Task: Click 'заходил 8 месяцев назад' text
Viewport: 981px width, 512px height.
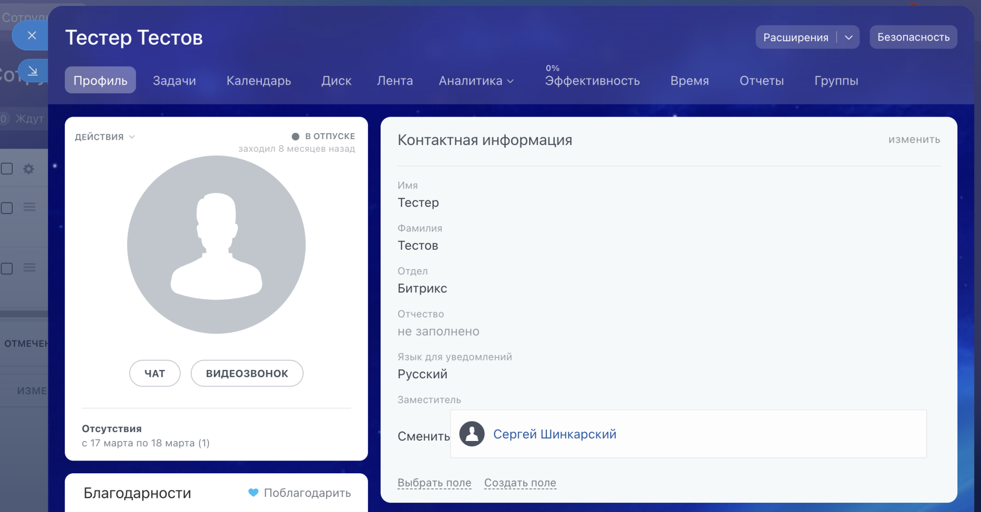Action: point(297,148)
